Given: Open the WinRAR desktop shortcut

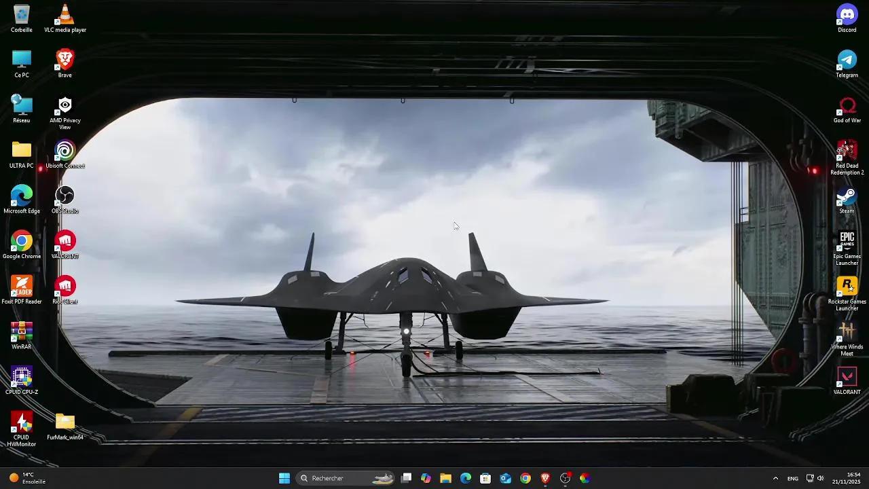Looking at the screenshot, I should point(22,336).
